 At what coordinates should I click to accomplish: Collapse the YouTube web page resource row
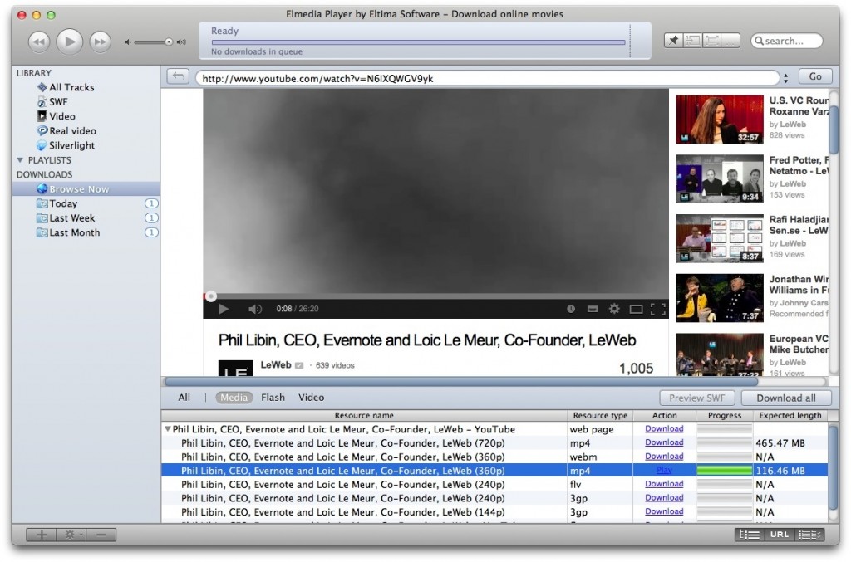click(168, 428)
